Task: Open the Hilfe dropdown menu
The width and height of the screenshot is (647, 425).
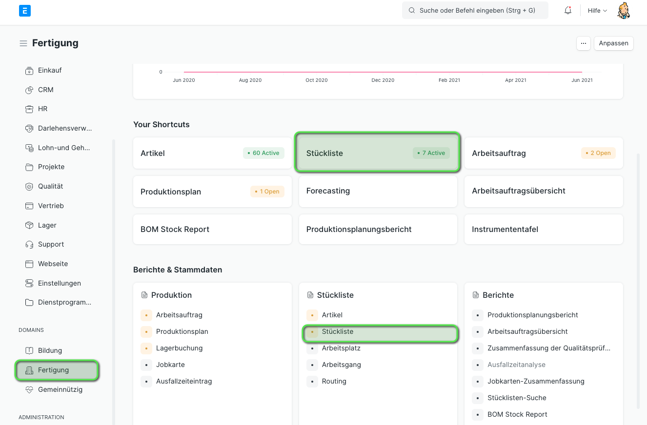Action: 597,10
